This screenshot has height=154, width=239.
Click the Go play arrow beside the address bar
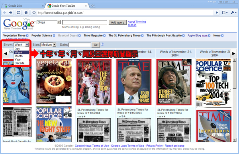pyautogui.click(x=217, y=13)
